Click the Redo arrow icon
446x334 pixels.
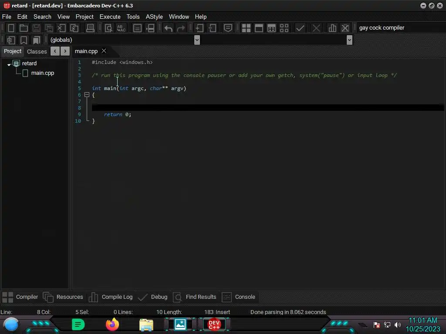pos(181,28)
